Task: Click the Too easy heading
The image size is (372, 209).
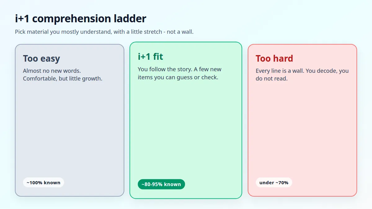Action: click(42, 59)
